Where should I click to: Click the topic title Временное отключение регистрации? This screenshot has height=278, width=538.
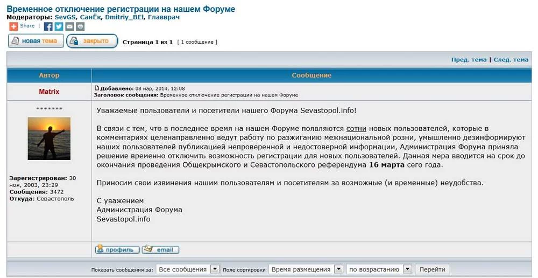click(x=121, y=9)
